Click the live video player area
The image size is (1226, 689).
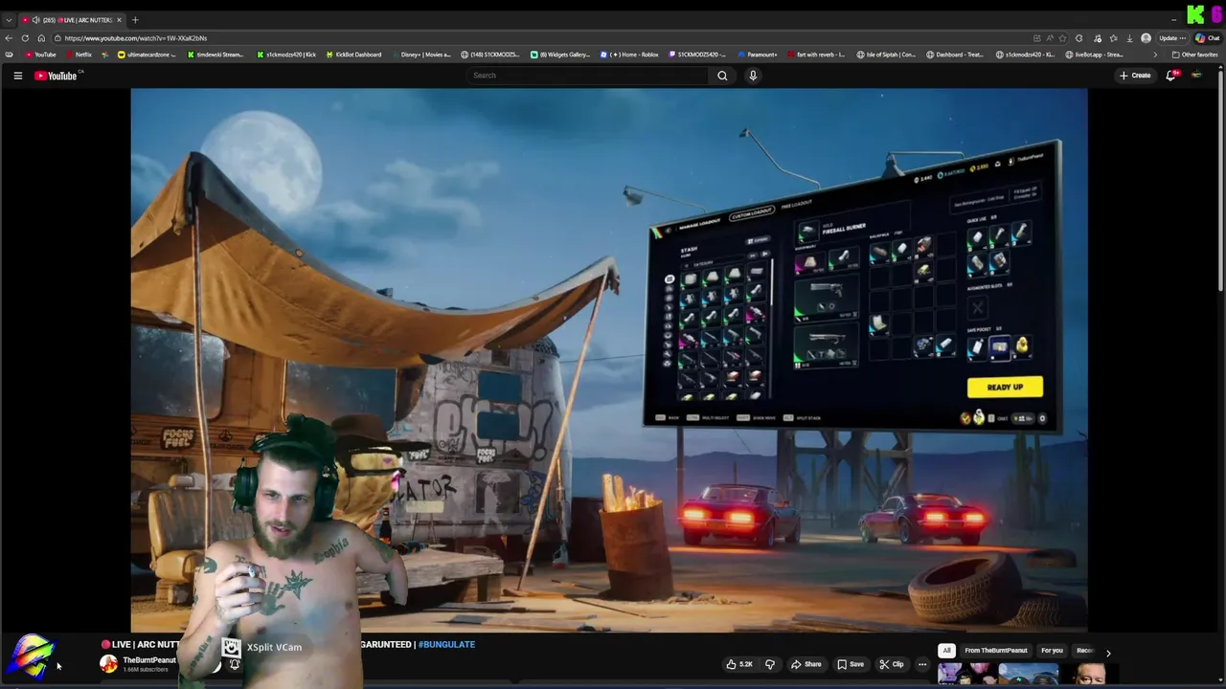(x=609, y=360)
